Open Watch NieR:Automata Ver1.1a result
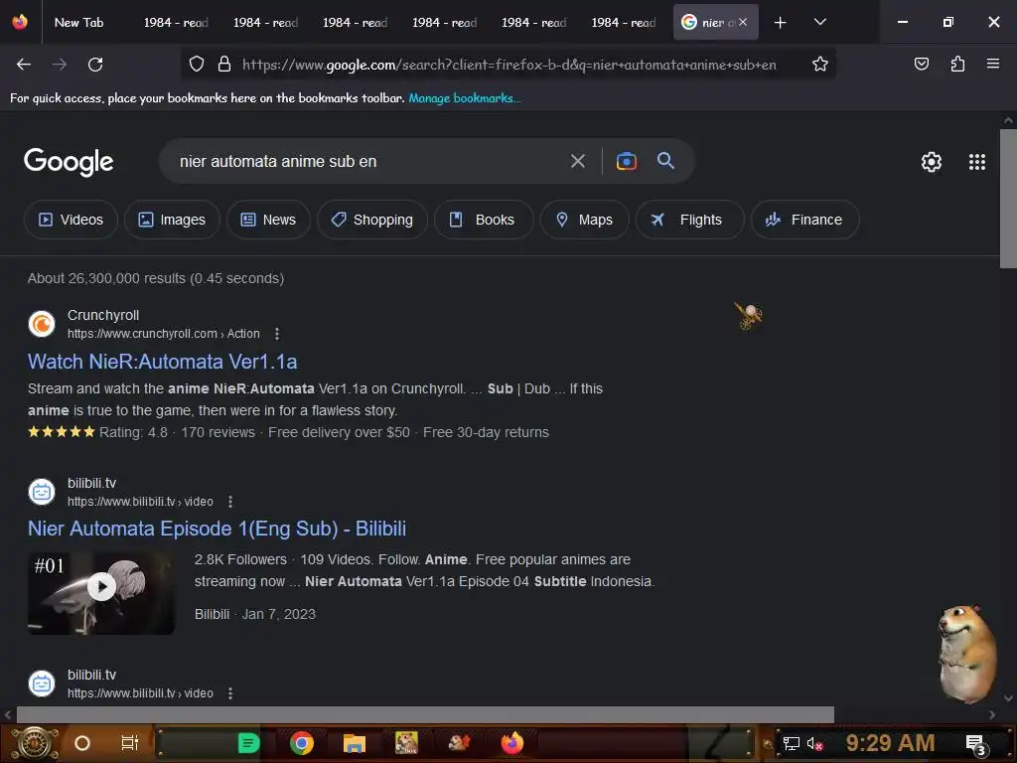Viewport: 1017px width, 763px height. (x=162, y=362)
